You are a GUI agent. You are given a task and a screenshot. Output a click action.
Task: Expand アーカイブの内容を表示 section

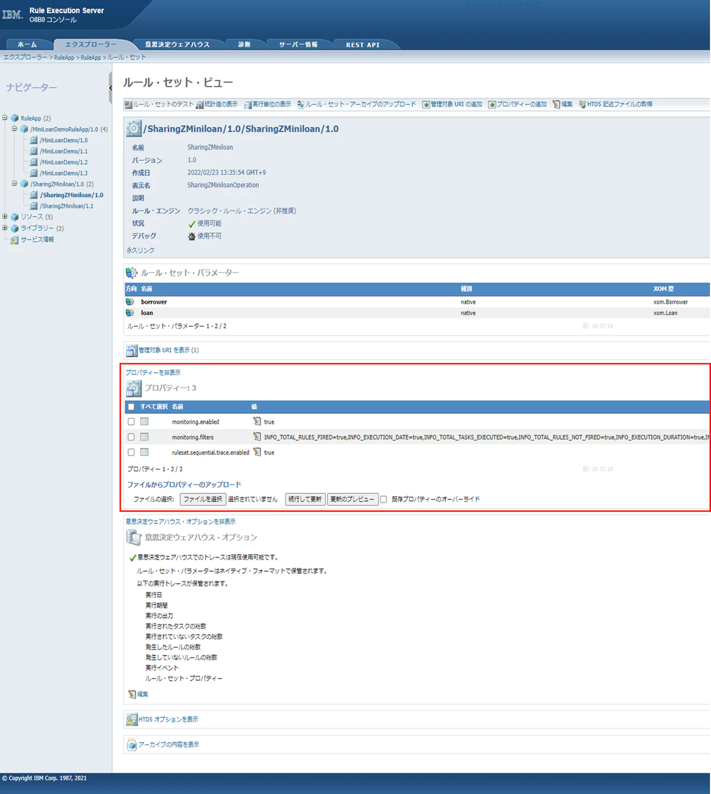(169, 745)
